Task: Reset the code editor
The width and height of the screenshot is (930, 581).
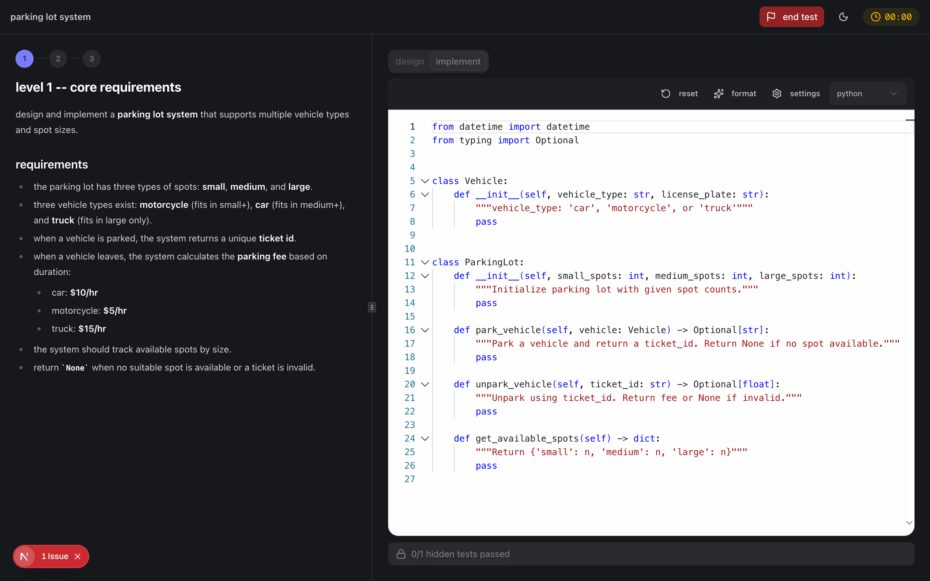Action: tap(679, 94)
